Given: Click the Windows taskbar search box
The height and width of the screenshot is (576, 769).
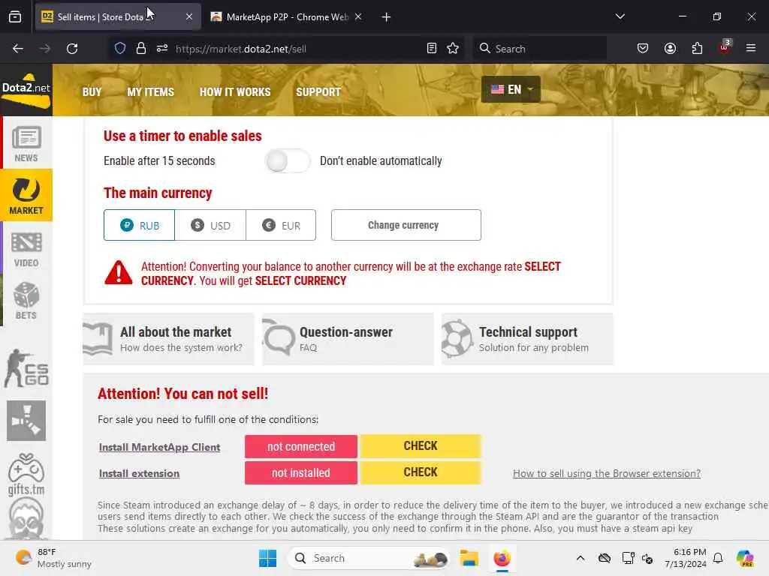Looking at the screenshot, I should [x=369, y=558].
